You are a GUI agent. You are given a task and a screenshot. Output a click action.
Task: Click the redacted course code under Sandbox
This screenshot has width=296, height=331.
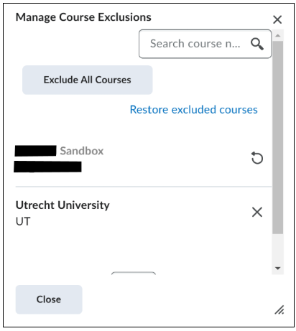[x=47, y=167]
